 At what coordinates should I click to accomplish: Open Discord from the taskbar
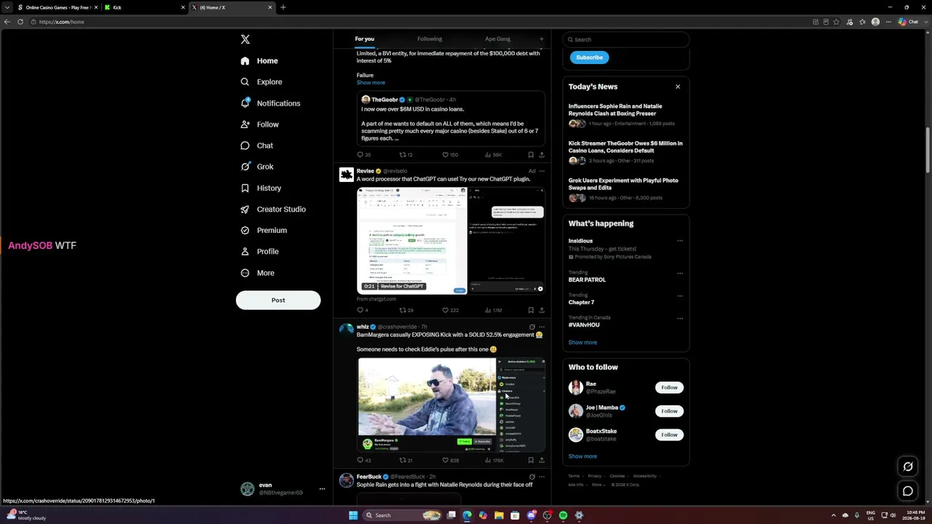click(532, 515)
